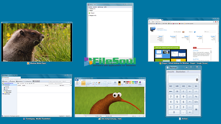Click the equals button on the calculator
Screen dimensions: 221x124
196,109
